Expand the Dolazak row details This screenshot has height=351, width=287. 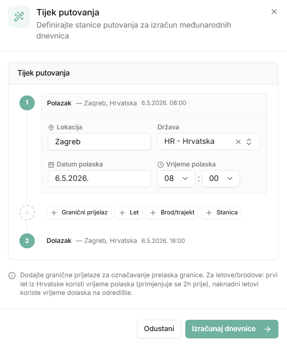[x=154, y=241]
